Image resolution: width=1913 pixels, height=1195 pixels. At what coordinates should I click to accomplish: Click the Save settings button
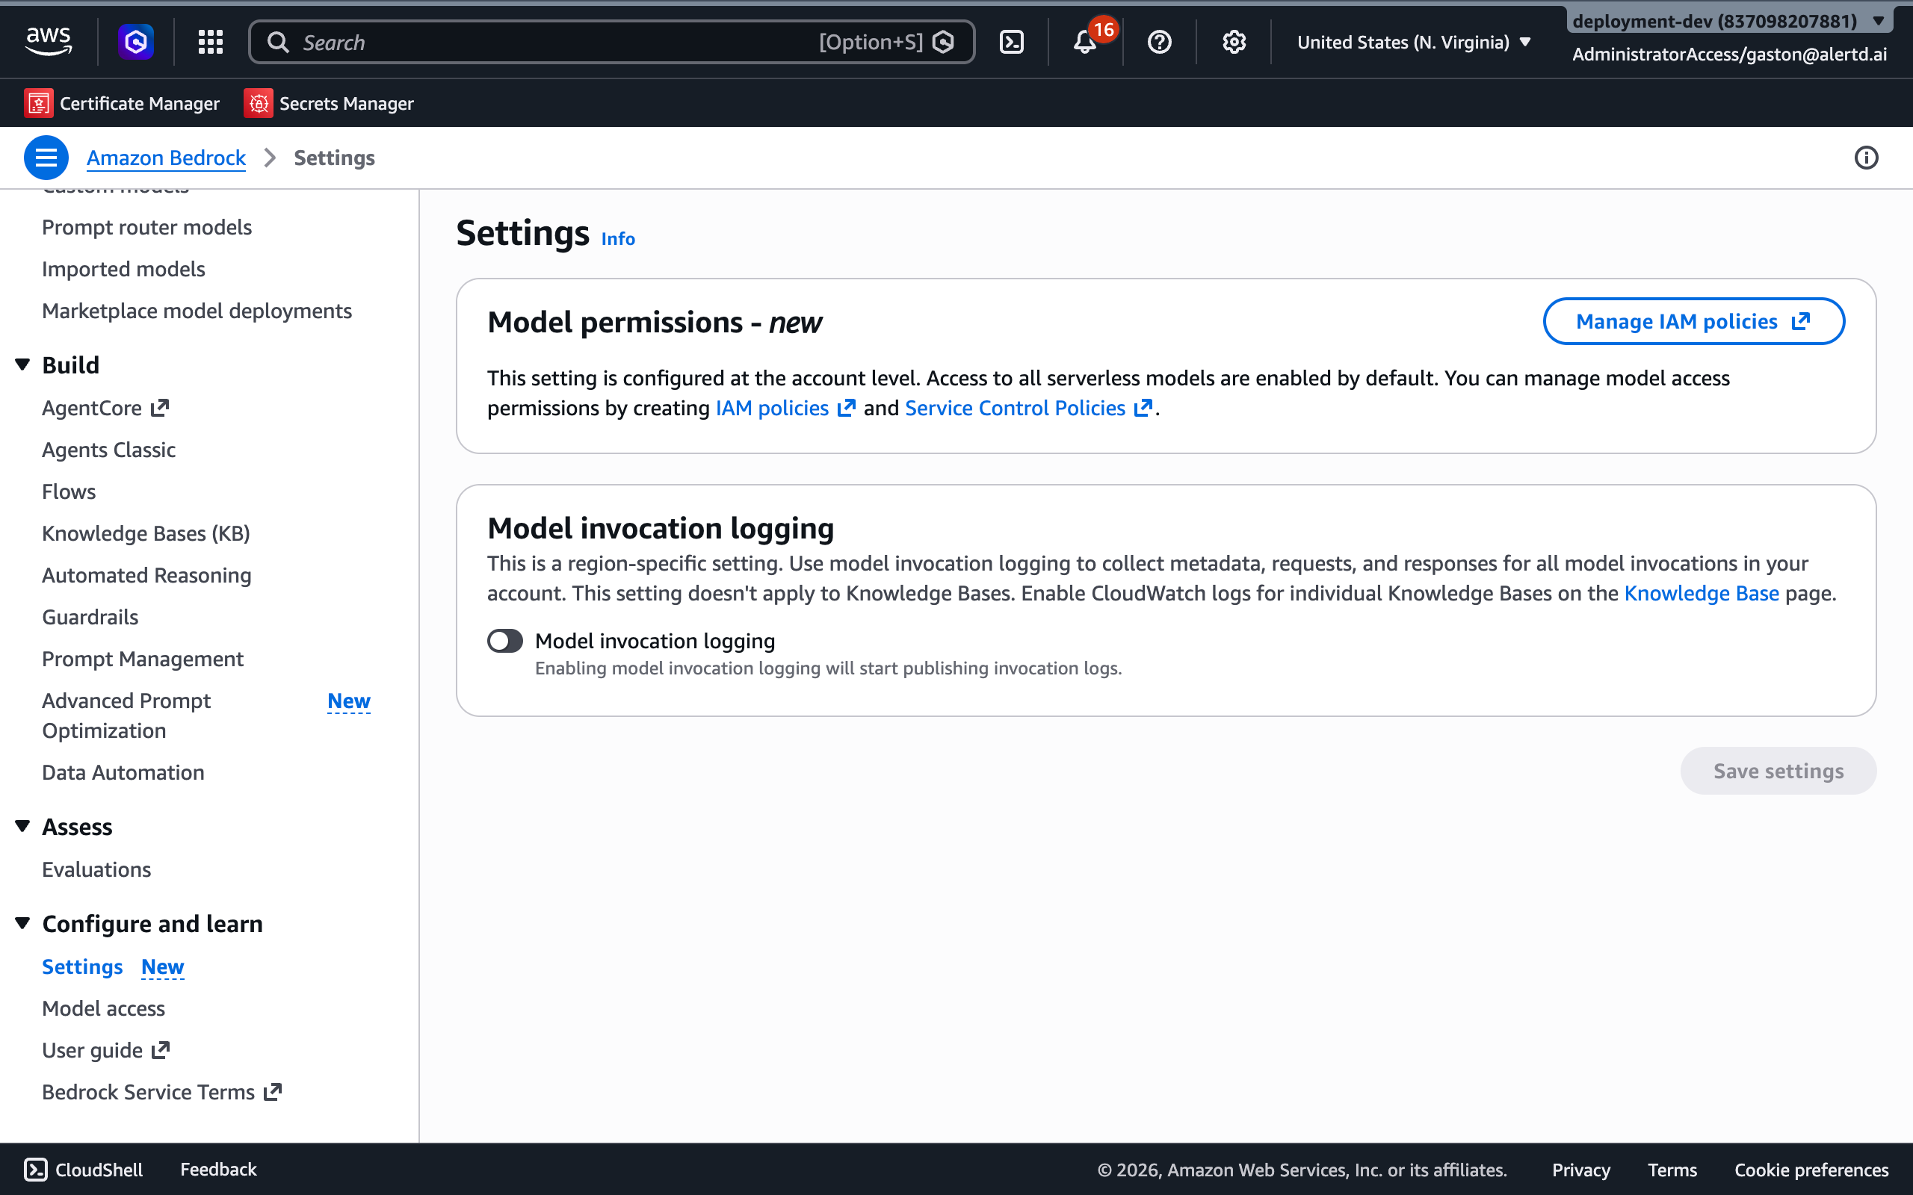(1778, 772)
